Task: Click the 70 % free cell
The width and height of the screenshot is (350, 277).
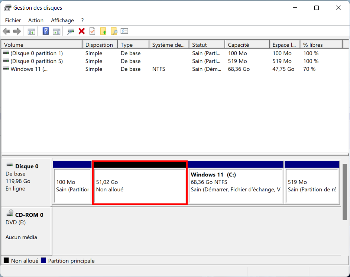Action: coord(310,69)
